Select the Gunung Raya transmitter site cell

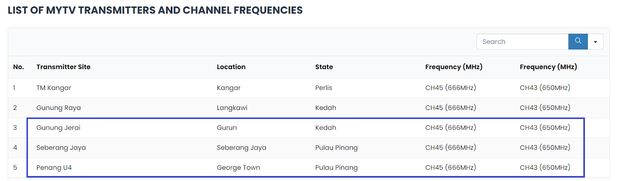click(59, 108)
